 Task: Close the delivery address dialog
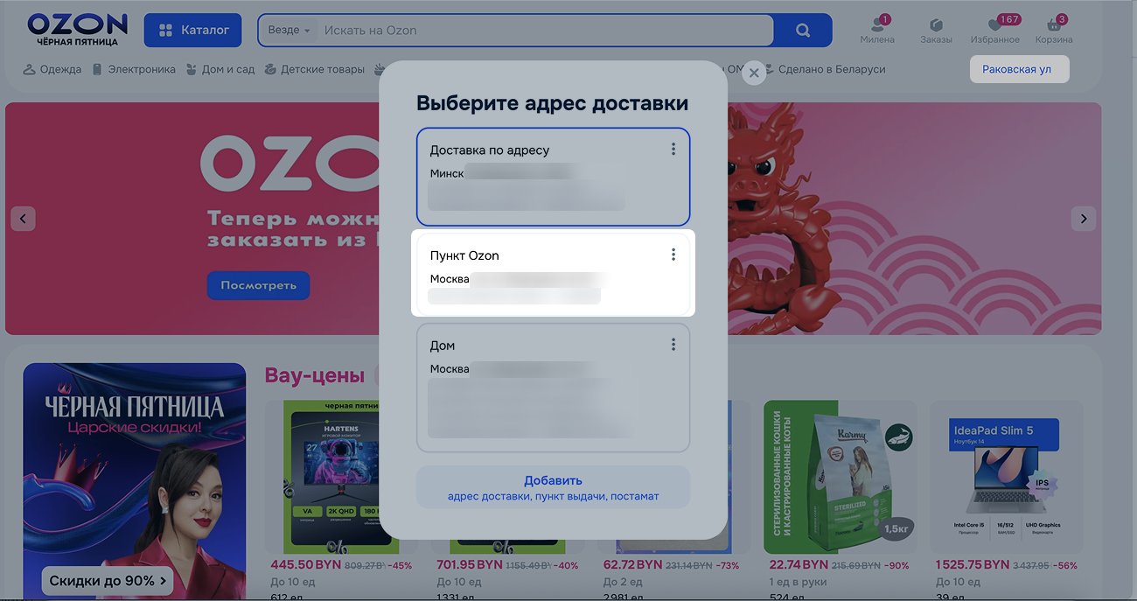coord(753,74)
